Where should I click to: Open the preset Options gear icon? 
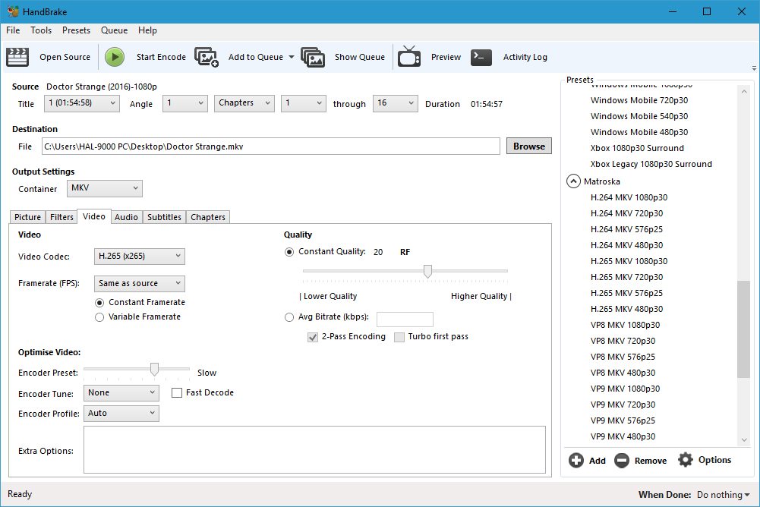point(686,460)
